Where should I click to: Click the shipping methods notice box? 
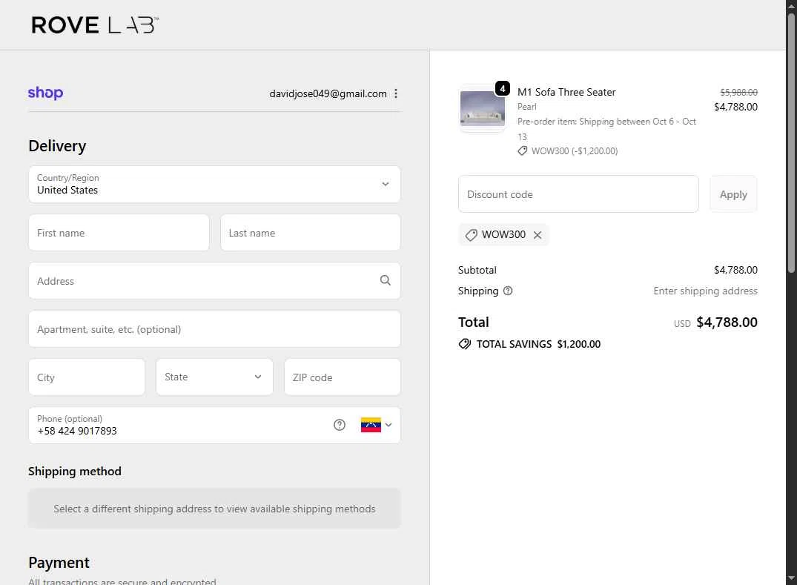(x=214, y=509)
